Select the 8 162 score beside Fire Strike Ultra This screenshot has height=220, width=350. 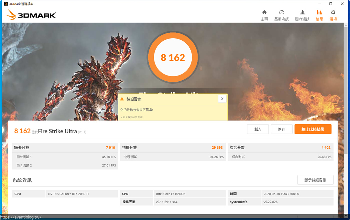22,131
